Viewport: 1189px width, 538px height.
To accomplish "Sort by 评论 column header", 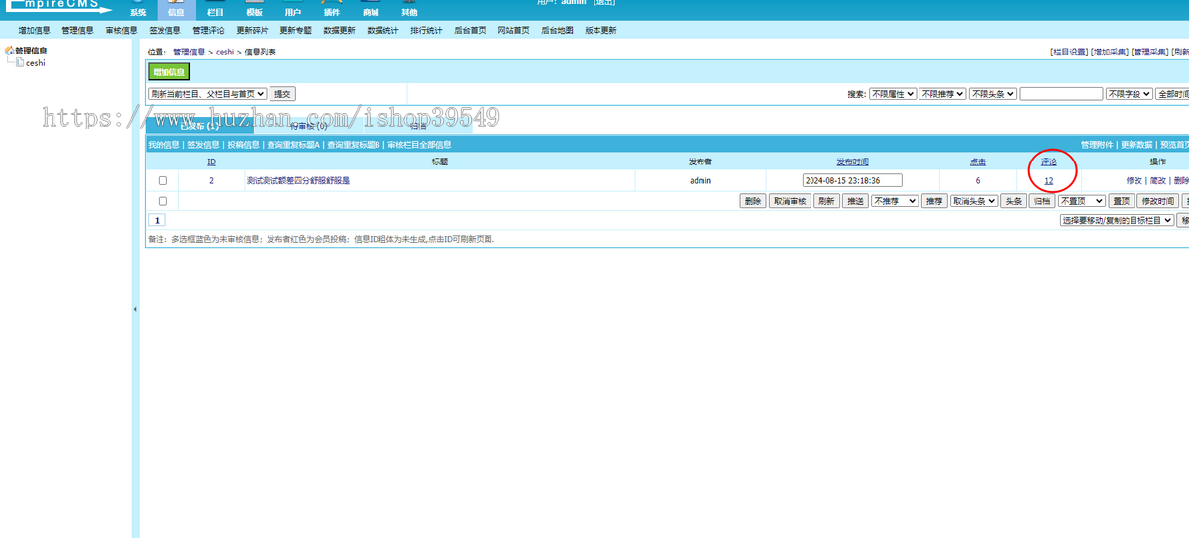I will (1048, 161).
